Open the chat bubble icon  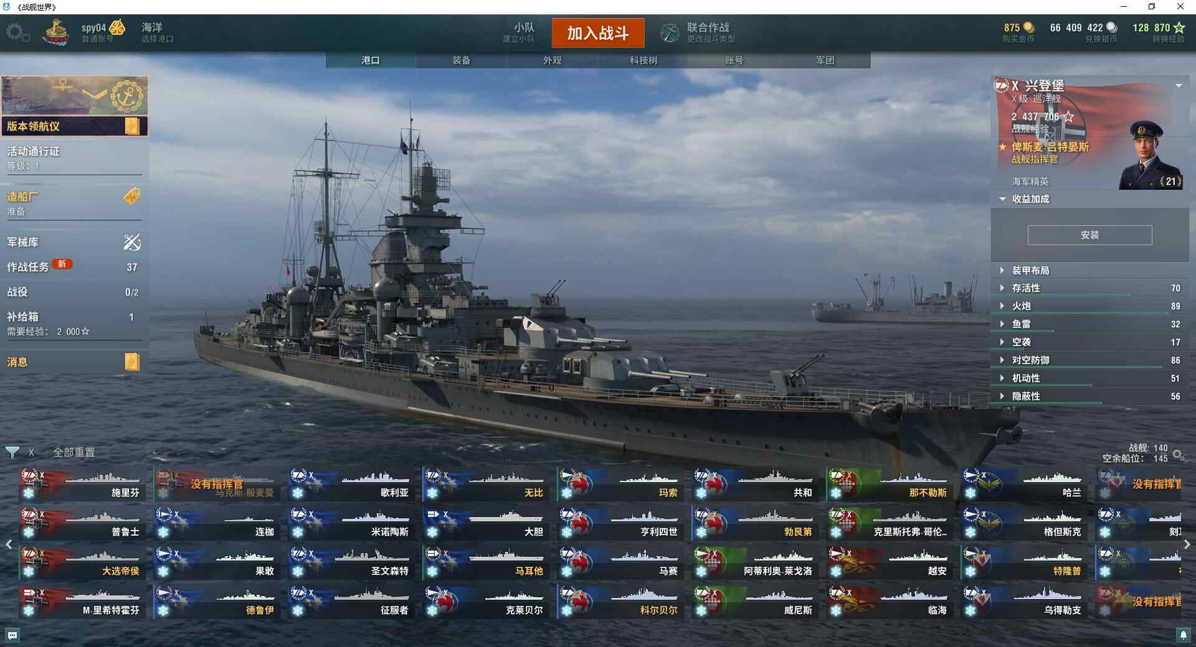click(x=12, y=635)
